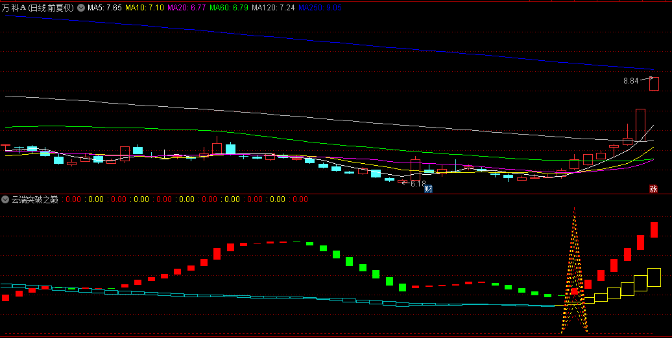Click the 8.84 high price label
672x338 pixels.
pos(631,80)
